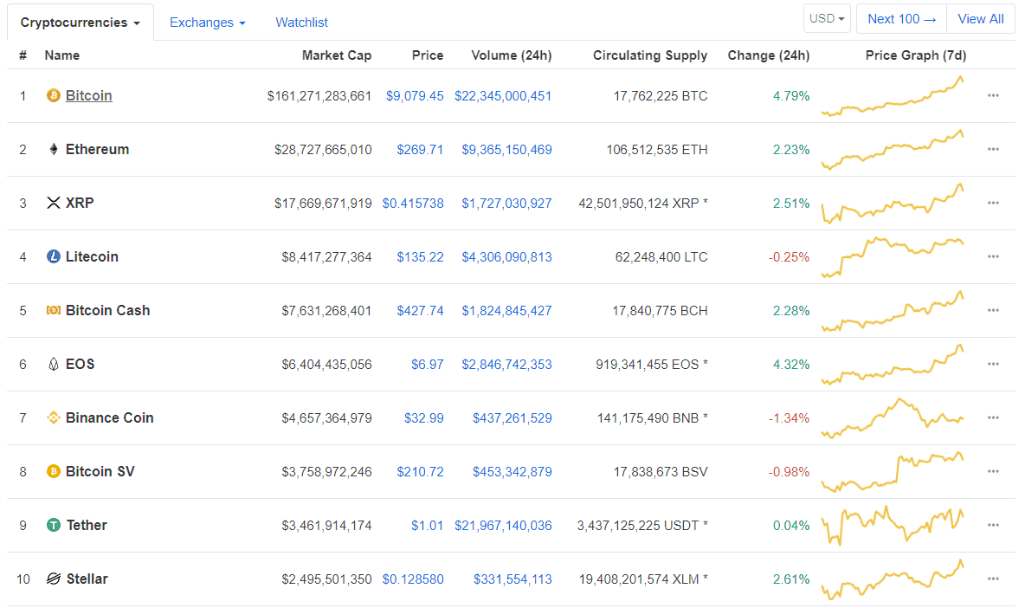Image resolution: width=1025 pixels, height=608 pixels.
Task: Click EOS circulating supply 919,341,455 EOS
Action: [x=652, y=364]
